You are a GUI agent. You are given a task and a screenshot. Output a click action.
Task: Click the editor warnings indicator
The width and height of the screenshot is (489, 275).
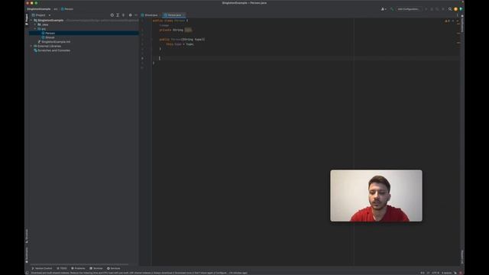pyautogui.click(x=447, y=21)
